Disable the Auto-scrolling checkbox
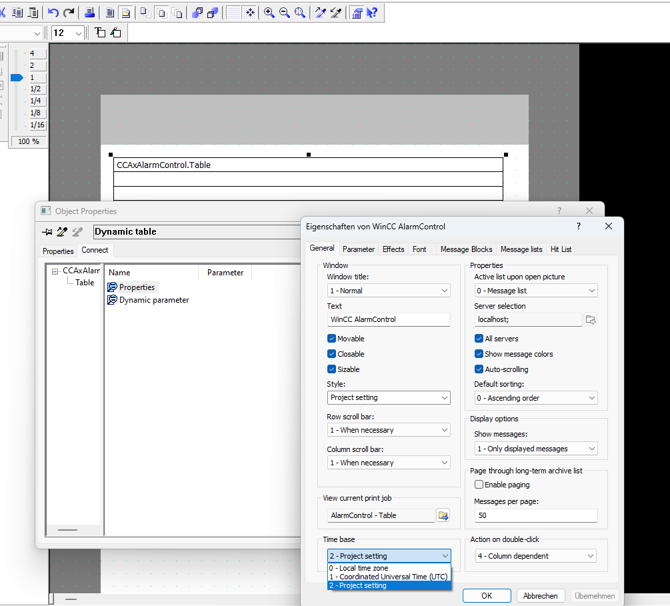 479,369
